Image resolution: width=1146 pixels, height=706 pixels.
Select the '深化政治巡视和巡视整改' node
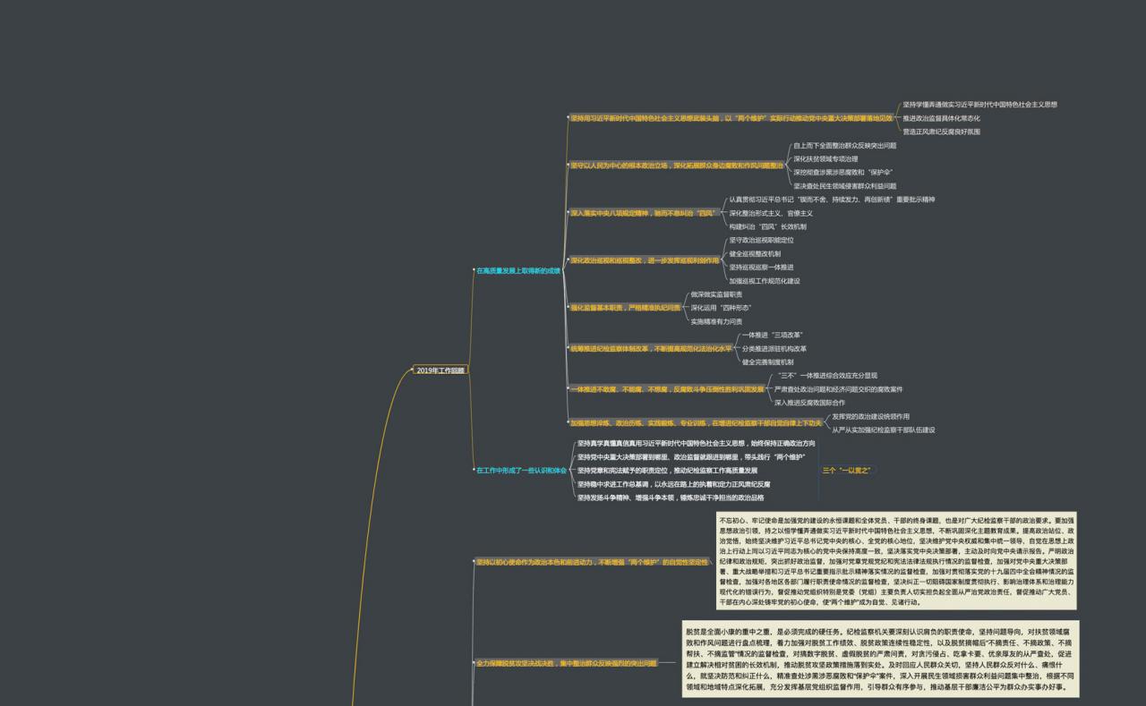point(645,260)
